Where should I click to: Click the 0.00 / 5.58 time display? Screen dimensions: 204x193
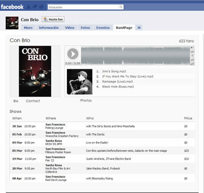click(x=73, y=63)
